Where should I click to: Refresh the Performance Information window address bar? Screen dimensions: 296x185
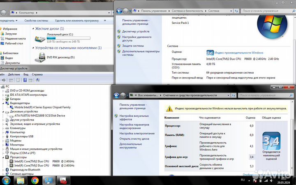tap(234, 95)
